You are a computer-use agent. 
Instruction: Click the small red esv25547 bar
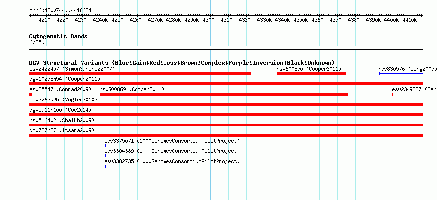(x=31, y=94)
